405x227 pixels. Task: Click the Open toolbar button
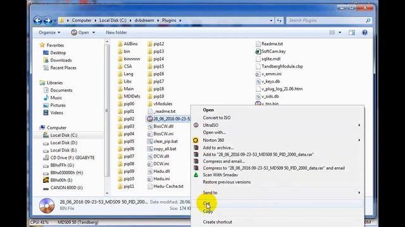pyautogui.click(x=80, y=32)
